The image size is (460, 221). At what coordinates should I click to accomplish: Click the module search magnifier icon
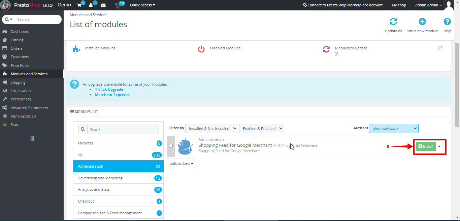coord(83,130)
